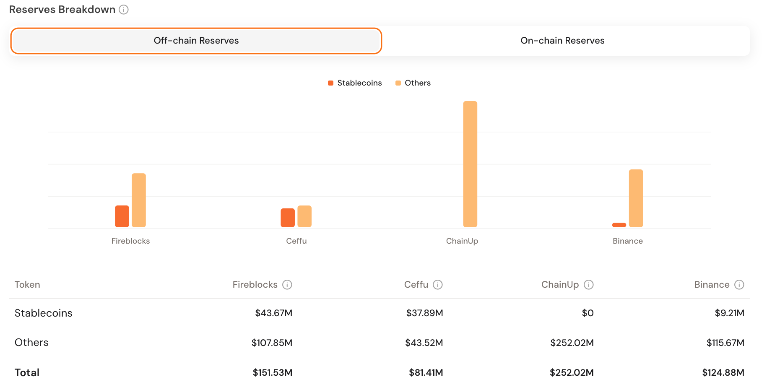This screenshot has height=390, width=767.
Task: Click the Binance column info icon
Action: tap(739, 285)
